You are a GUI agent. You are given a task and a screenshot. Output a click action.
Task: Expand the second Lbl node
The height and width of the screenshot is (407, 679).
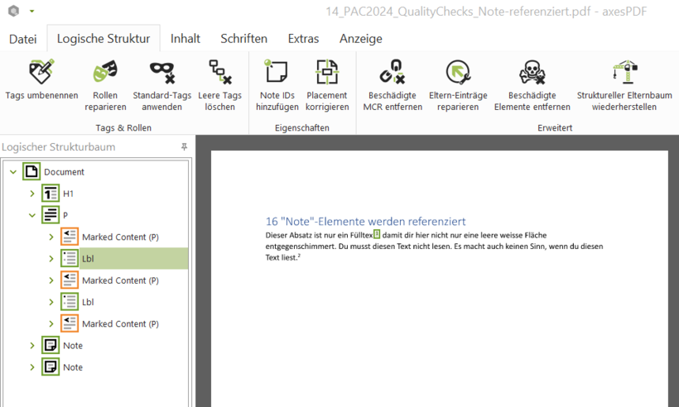[51, 302]
